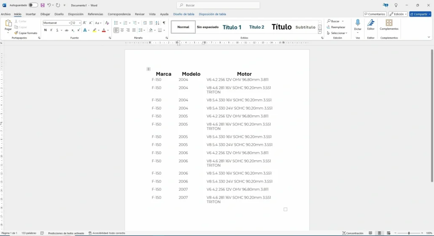Apply underline with the S button
Image resolution: width=434 pixels, height=236 pixels.
(57, 30)
